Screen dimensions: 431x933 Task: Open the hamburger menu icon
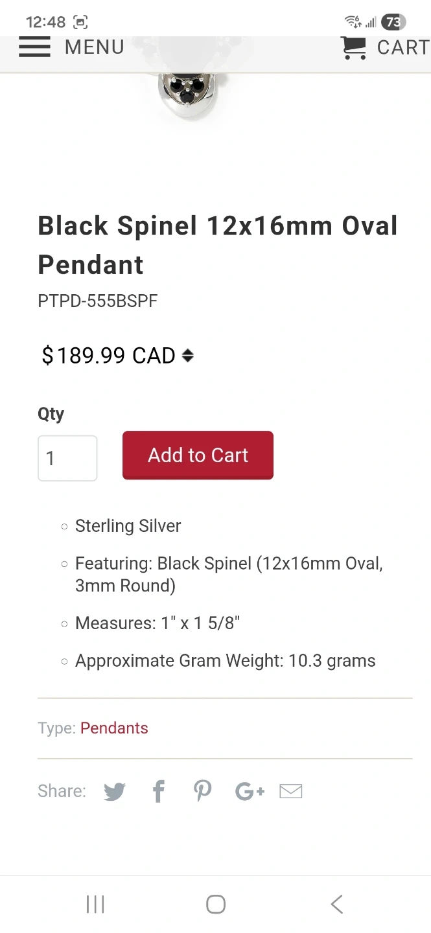[x=34, y=47]
